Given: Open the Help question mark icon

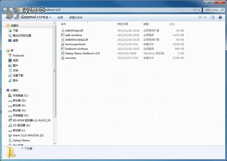Looking at the screenshot, I should 220,18.
